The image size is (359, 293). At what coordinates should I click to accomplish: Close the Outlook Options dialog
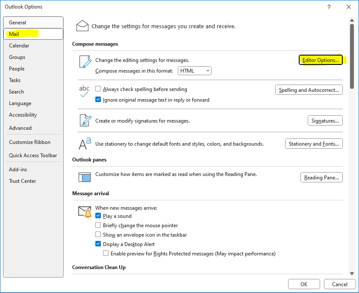(x=349, y=7)
